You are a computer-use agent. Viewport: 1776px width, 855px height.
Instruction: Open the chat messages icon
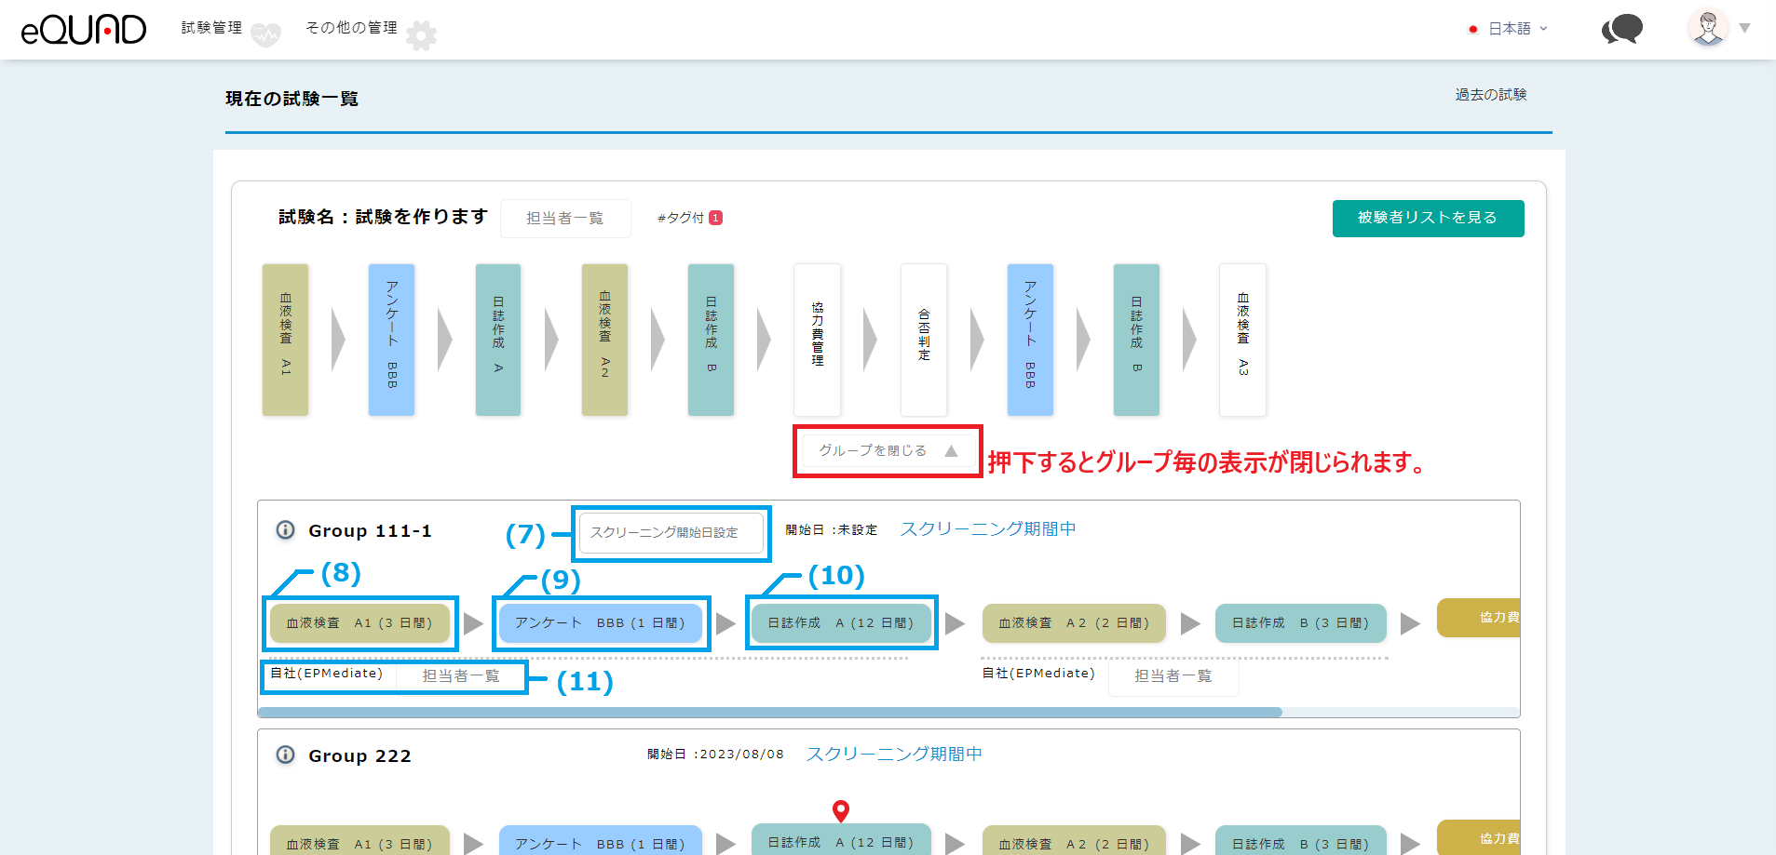pos(1621,29)
